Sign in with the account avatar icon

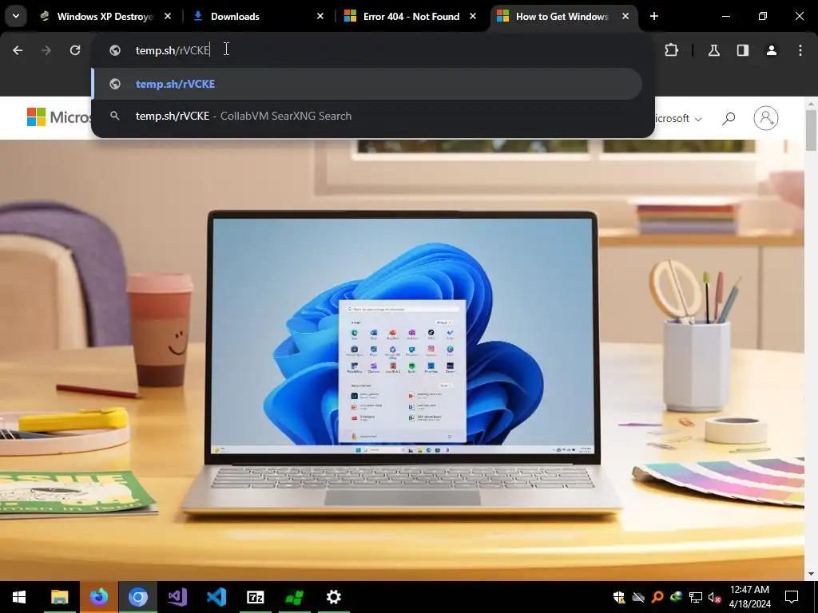click(766, 118)
